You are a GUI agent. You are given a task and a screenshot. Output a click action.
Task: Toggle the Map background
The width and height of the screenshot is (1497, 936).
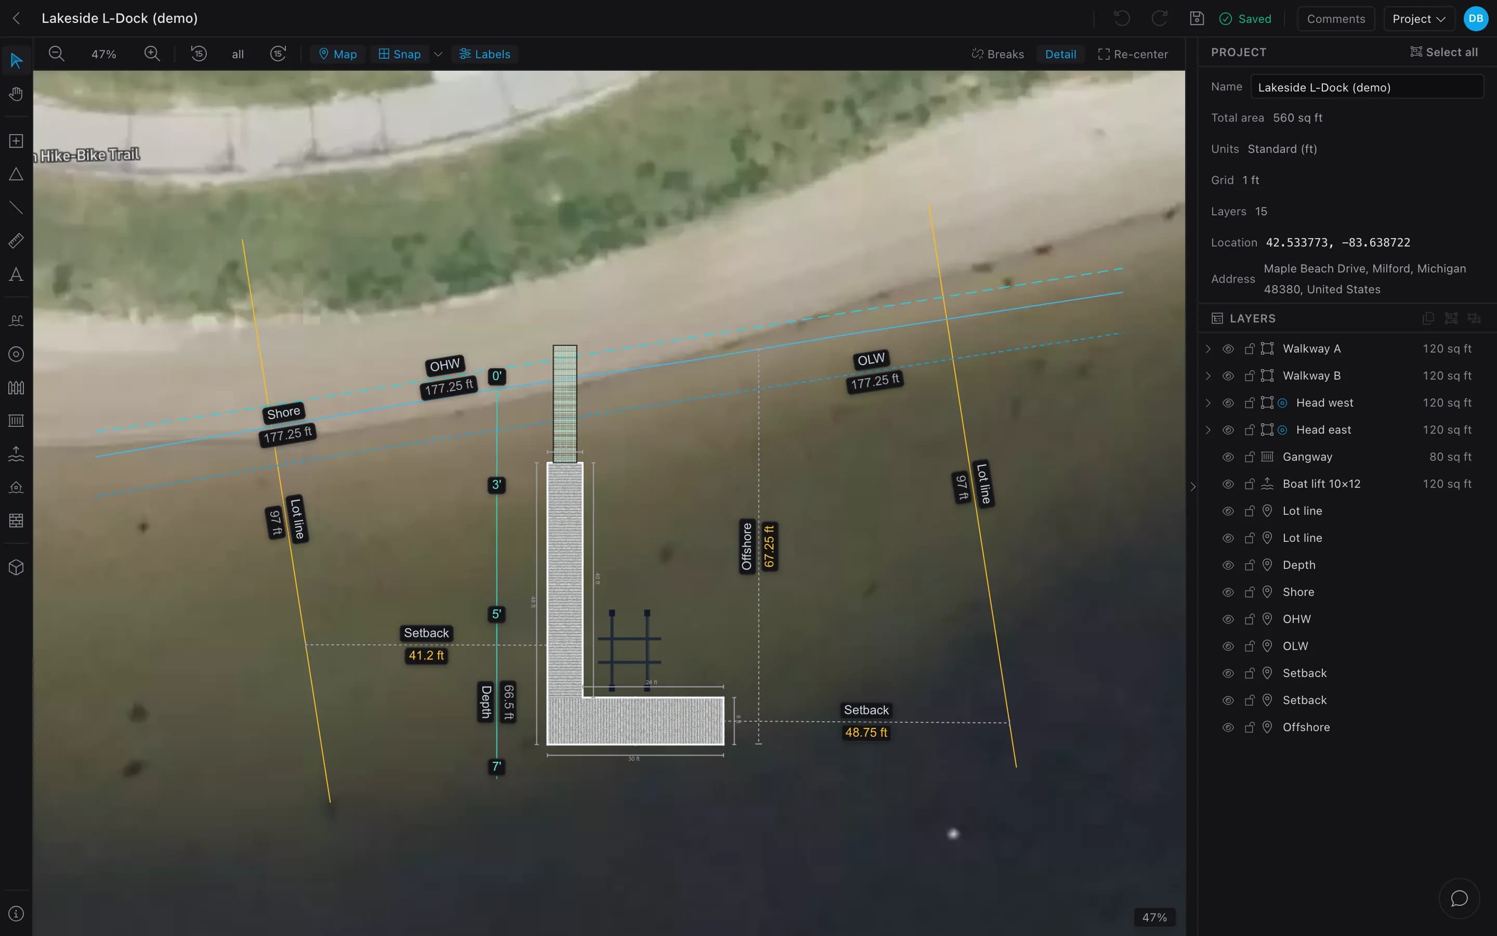338,55
